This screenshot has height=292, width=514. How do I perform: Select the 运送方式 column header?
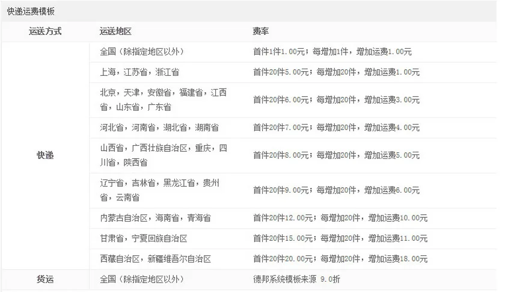(x=45, y=31)
